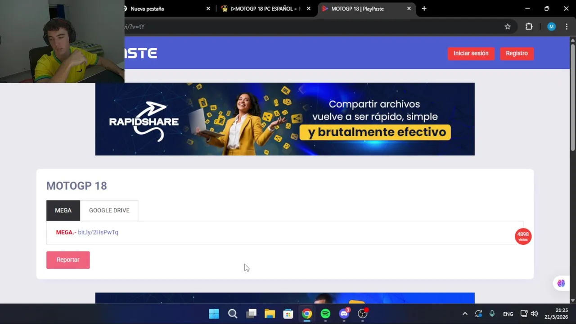Close the MOTOGP 18 | PlayPaste tab
Viewport: 576px width, 324px height.
pyautogui.click(x=409, y=9)
